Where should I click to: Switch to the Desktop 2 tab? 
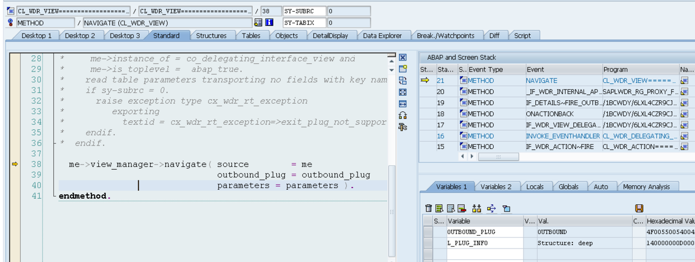click(x=80, y=35)
